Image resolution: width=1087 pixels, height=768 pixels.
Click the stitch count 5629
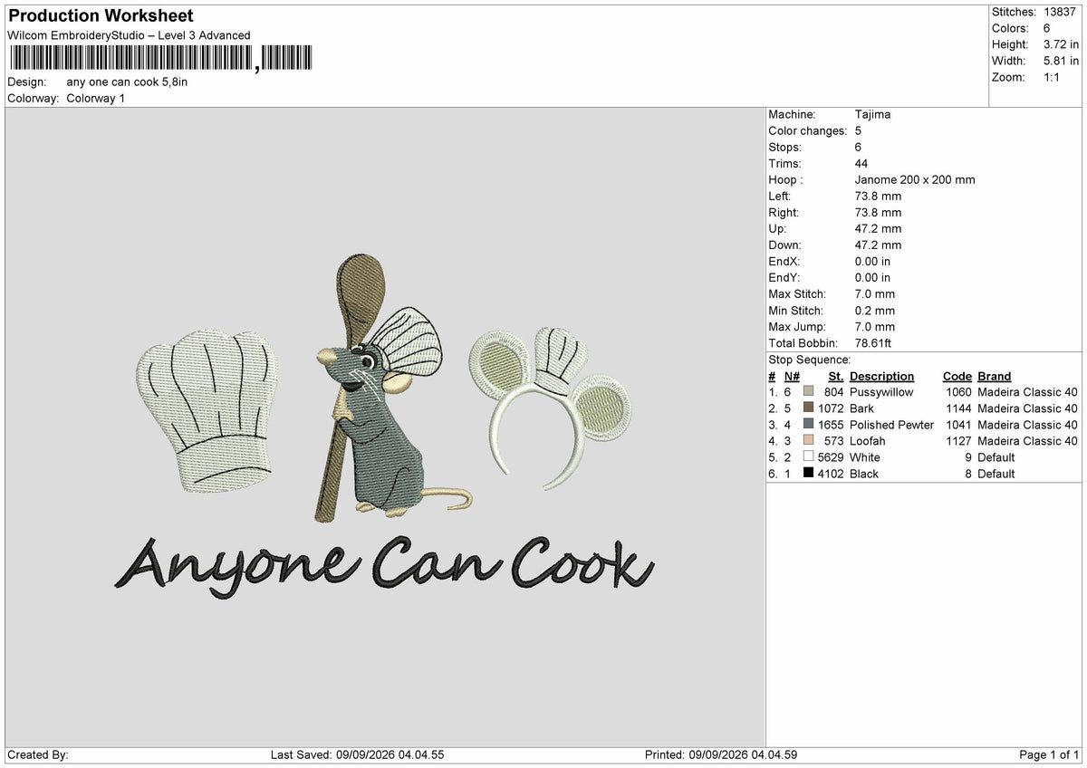tap(831, 457)
